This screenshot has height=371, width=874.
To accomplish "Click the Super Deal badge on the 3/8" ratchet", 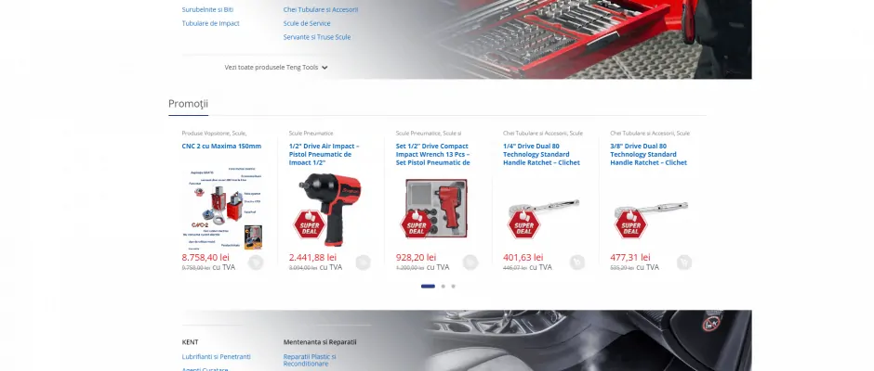I will (x=630, y=224).
